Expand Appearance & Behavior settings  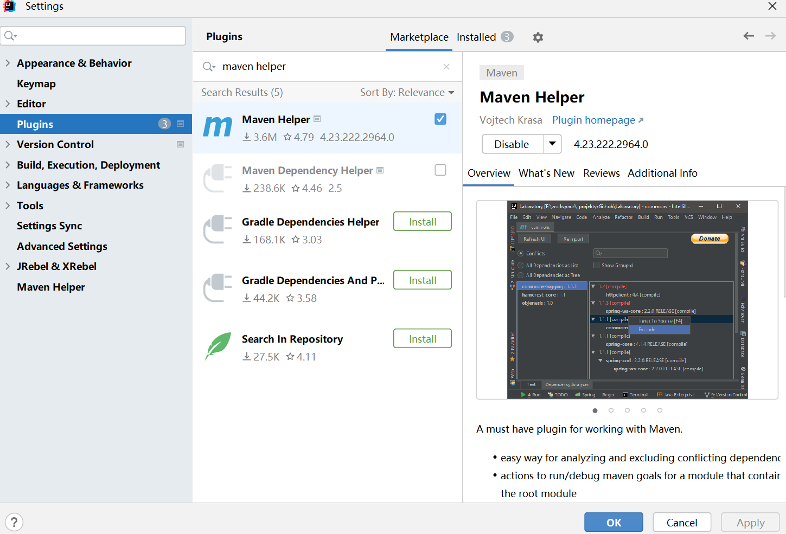click(x=8, y=63)
